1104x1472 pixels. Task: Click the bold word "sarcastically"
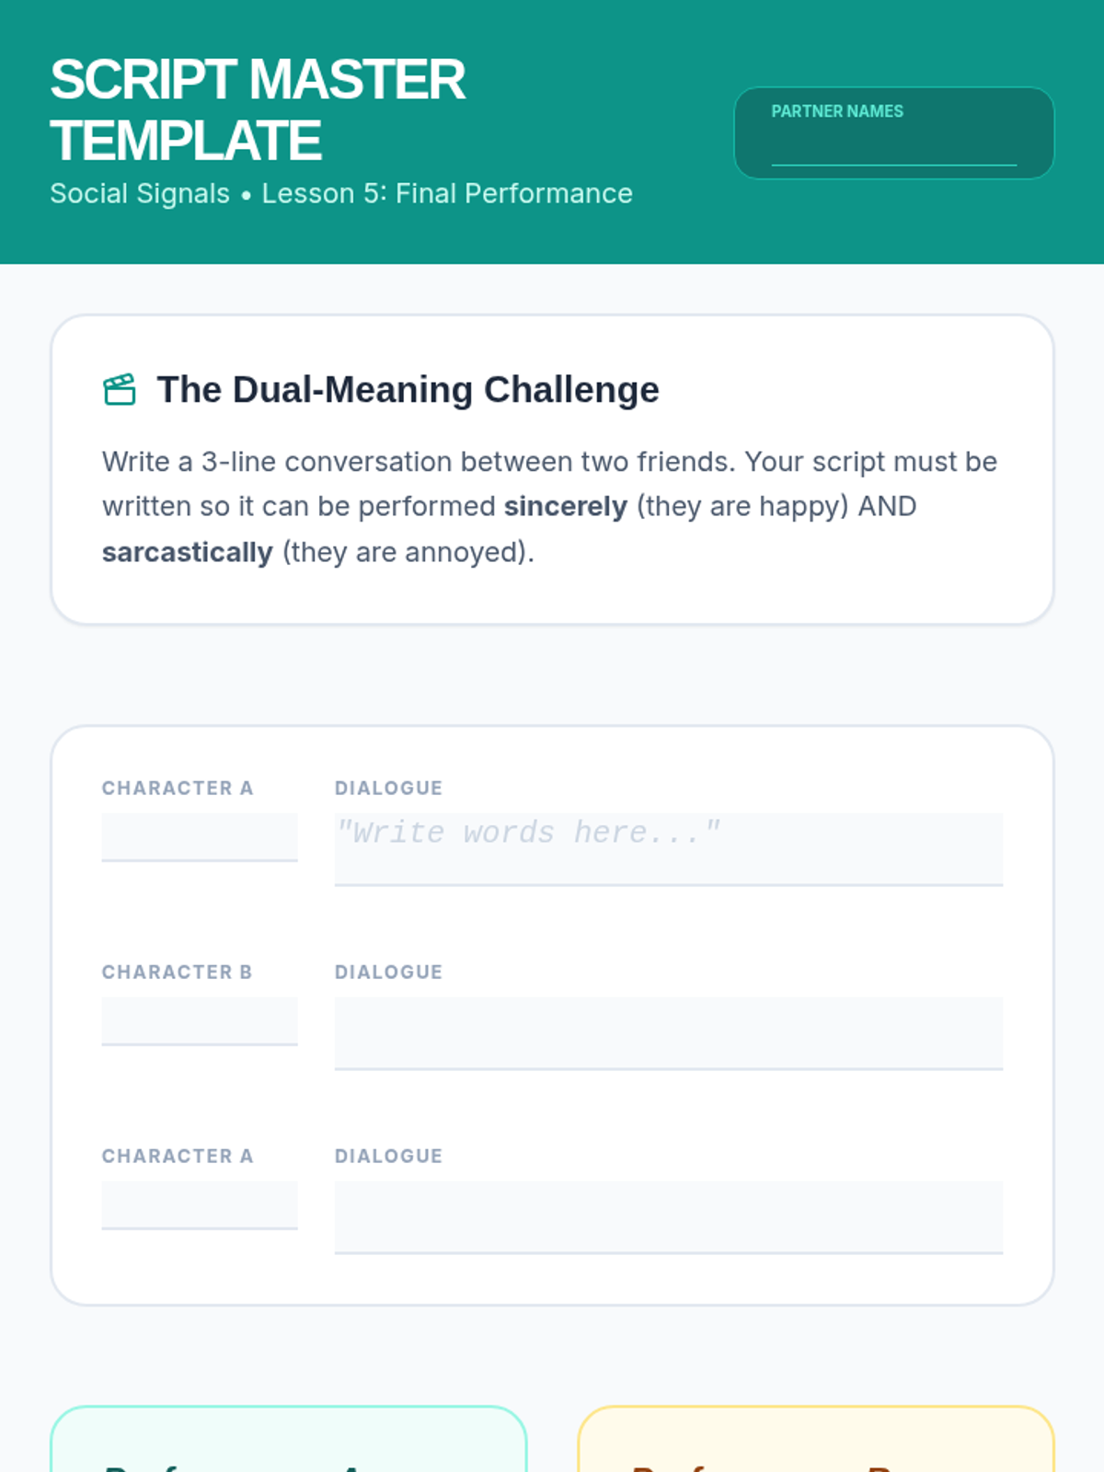[187, 553]
